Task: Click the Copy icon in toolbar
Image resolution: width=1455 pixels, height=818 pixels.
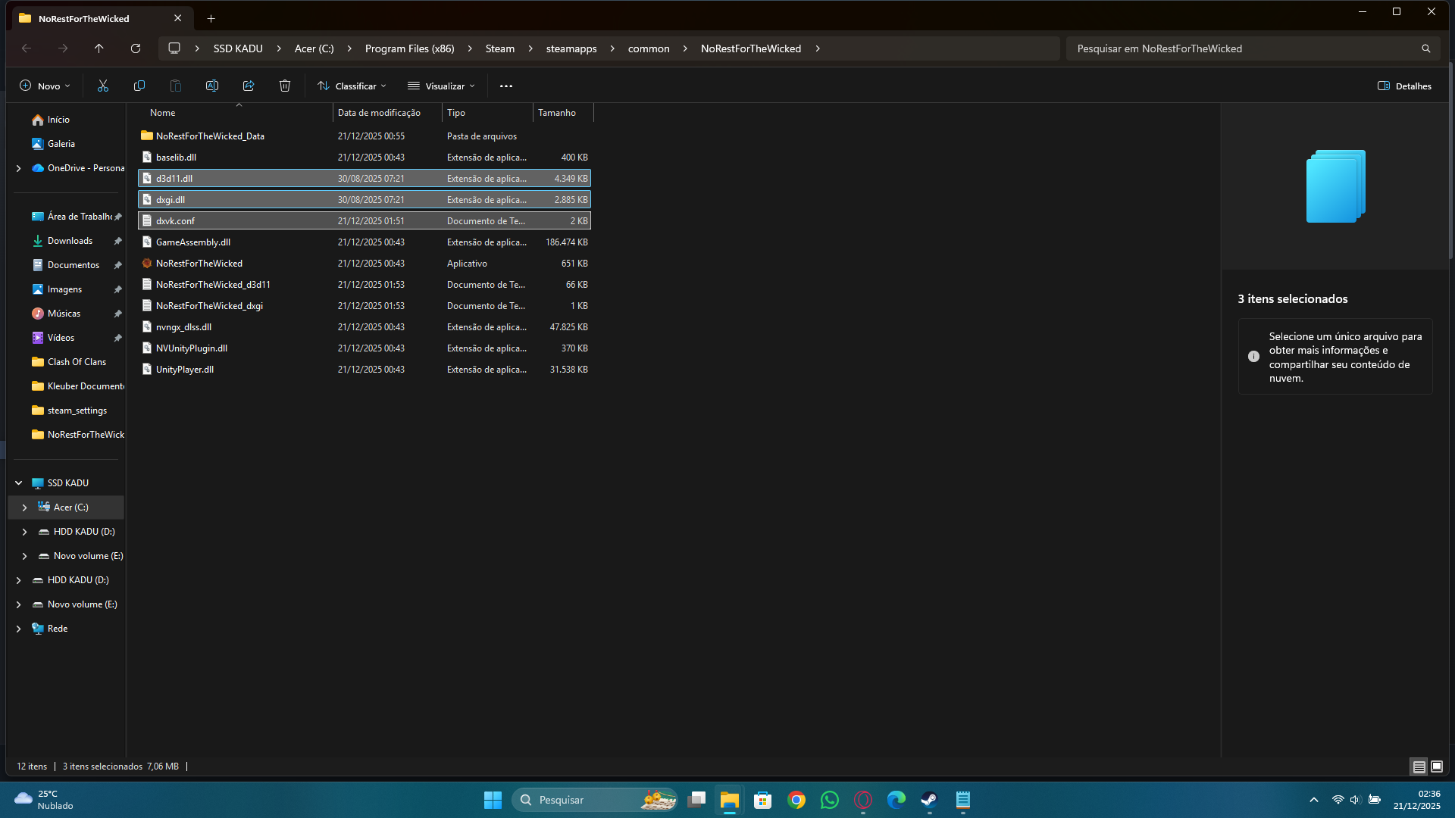Action: click(139, 86)
